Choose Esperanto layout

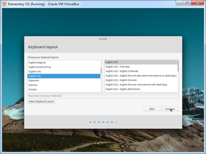coord(64,80)
